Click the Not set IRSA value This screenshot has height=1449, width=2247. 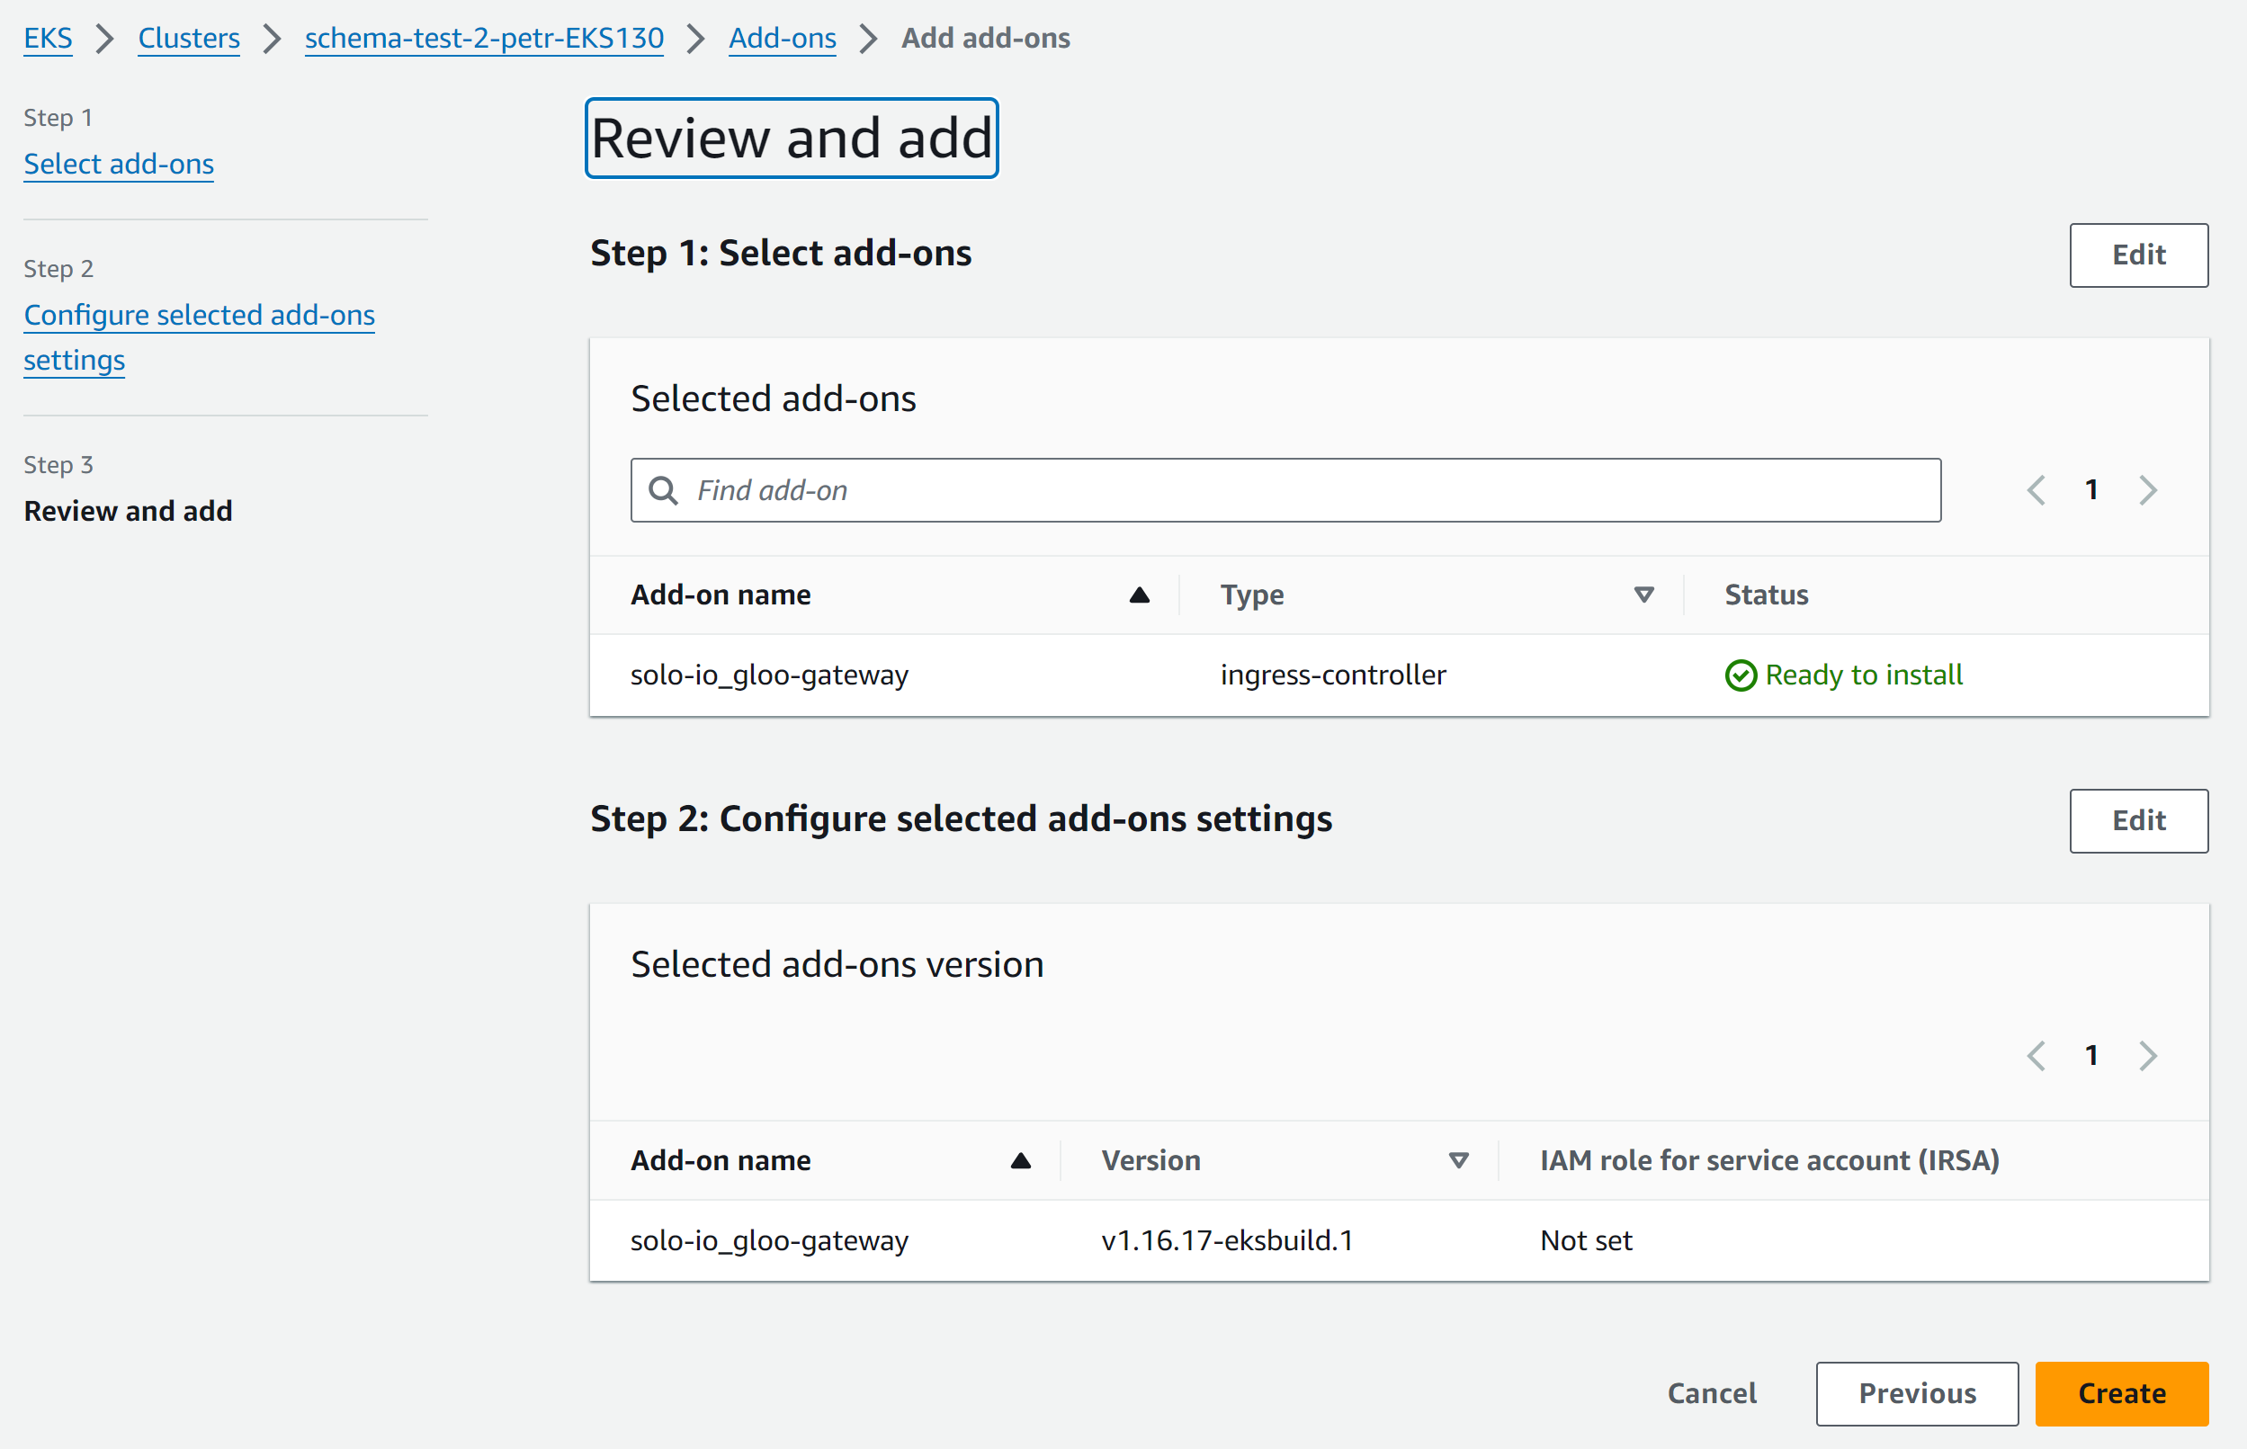click(1586, 1240)
